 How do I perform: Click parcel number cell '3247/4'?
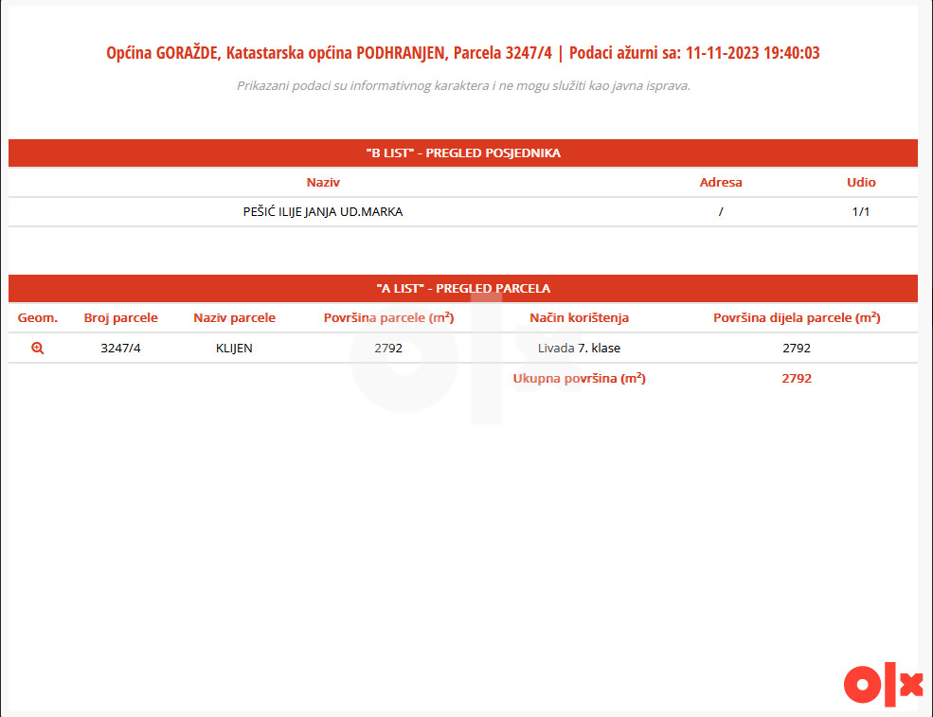[121, 349]
